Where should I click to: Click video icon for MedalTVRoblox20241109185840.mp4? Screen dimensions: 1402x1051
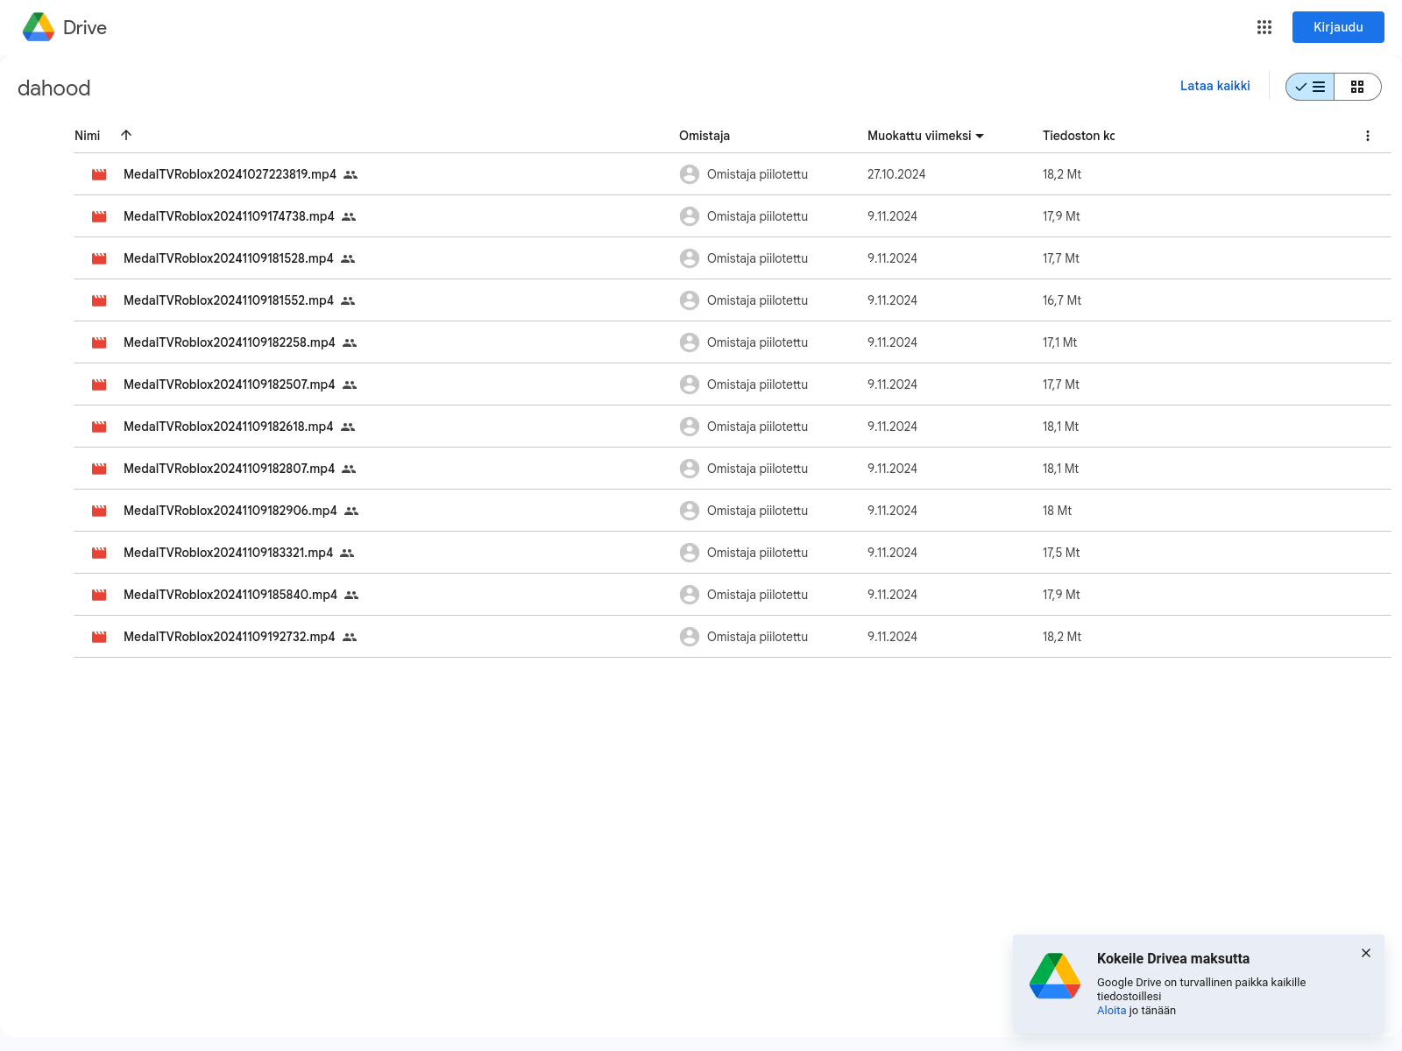pos(99,595)
